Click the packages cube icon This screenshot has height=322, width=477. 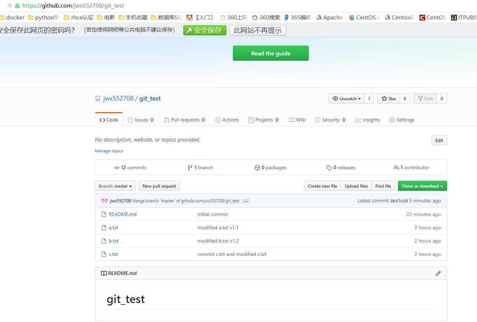tap(257, 168)
